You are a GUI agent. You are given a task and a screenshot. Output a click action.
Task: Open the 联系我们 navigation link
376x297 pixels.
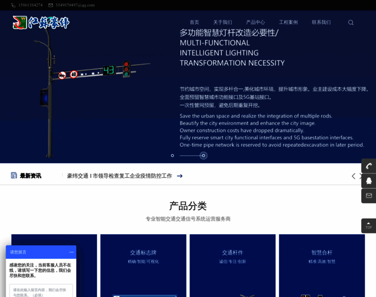(x=321, y=22)
